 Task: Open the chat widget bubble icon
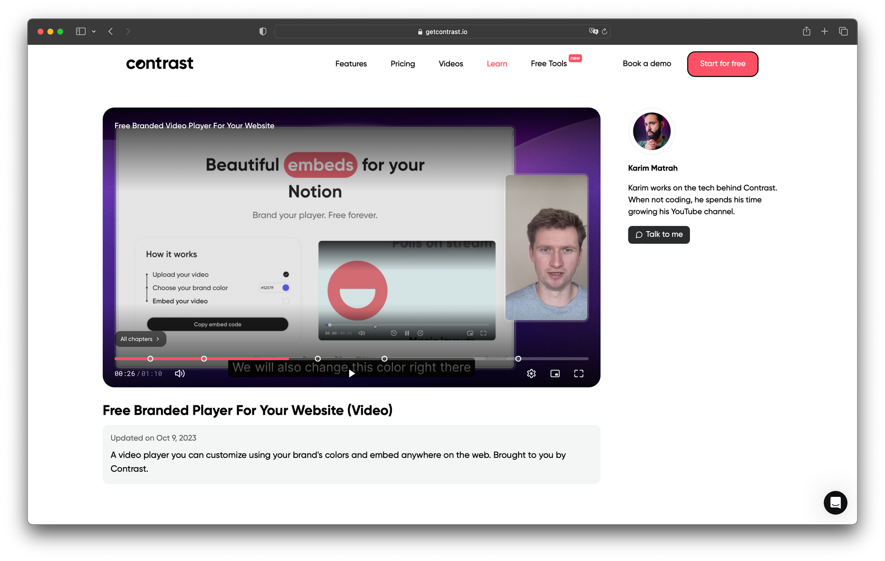click(835, 503)
